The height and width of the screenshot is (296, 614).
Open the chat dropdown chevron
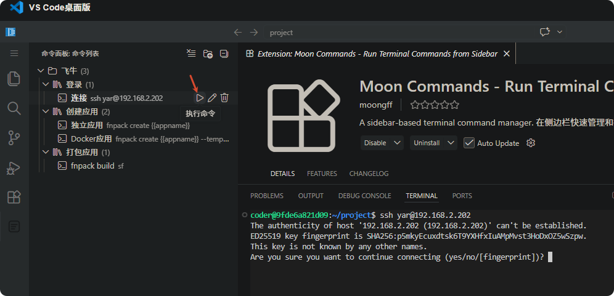point(560,32)
